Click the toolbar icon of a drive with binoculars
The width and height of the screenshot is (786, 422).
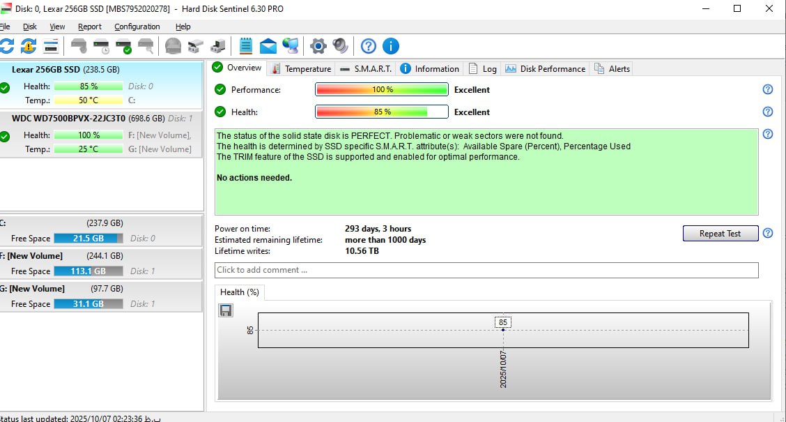[196, 46]
